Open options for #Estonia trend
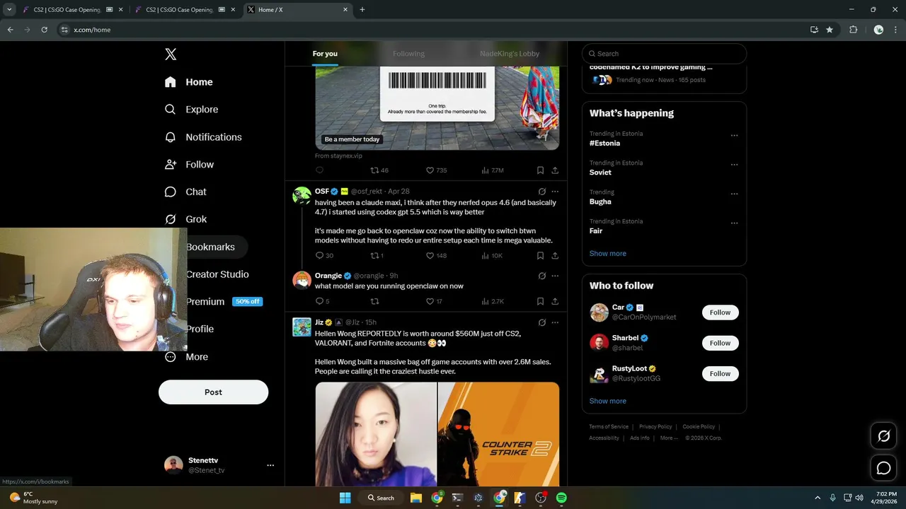 tap(734, 136)
